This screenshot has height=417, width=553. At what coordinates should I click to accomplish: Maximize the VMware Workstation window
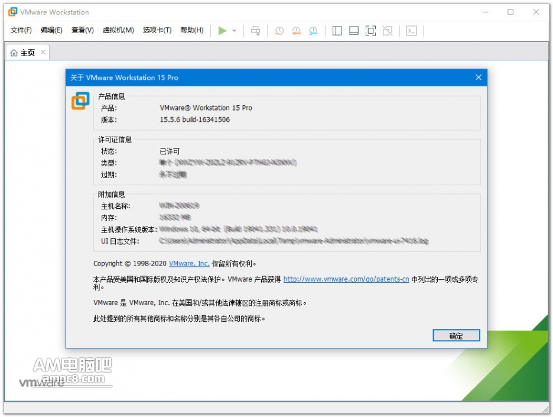coord(510,12)
